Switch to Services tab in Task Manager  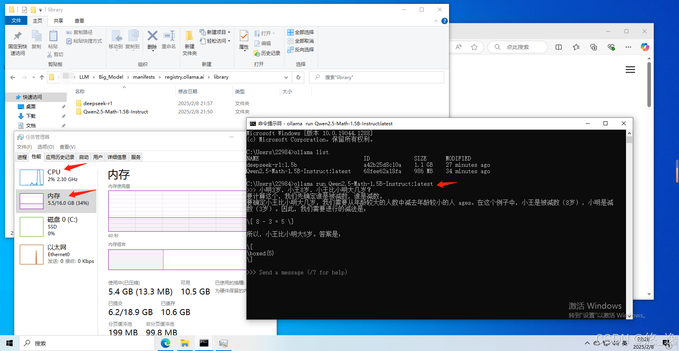click(136, 157)
